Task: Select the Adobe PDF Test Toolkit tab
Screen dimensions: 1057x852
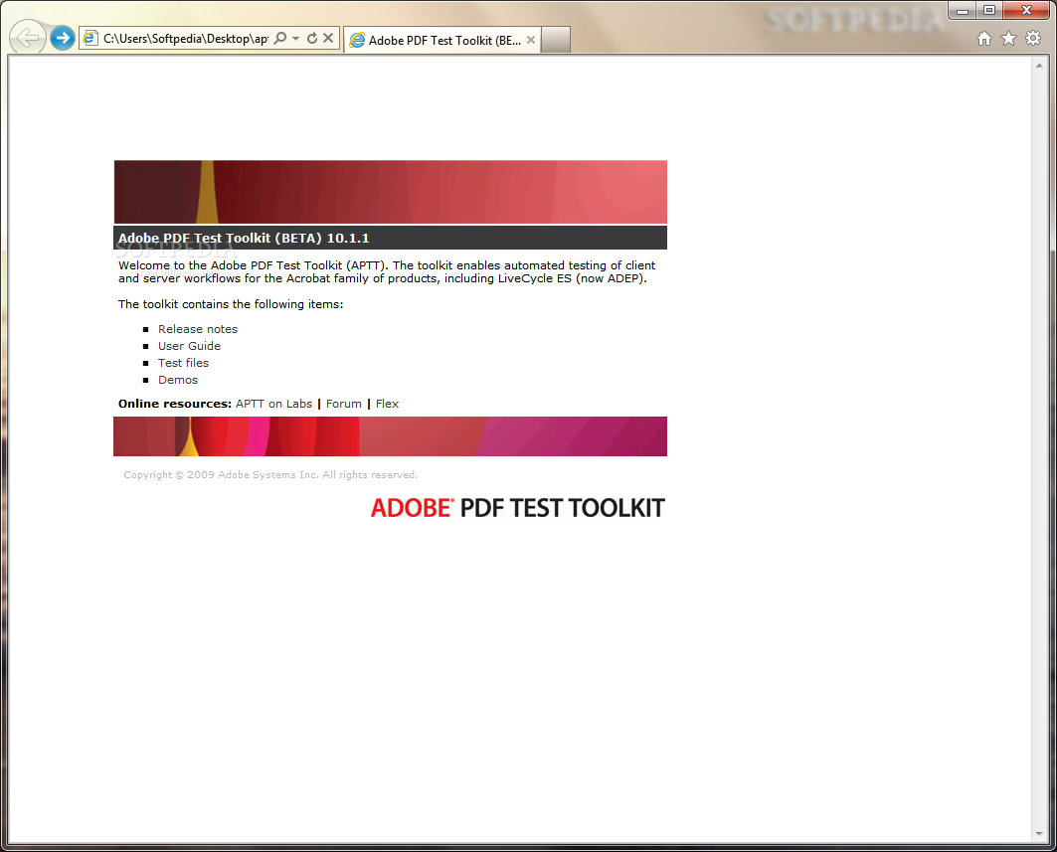Action: pos(442,41)
